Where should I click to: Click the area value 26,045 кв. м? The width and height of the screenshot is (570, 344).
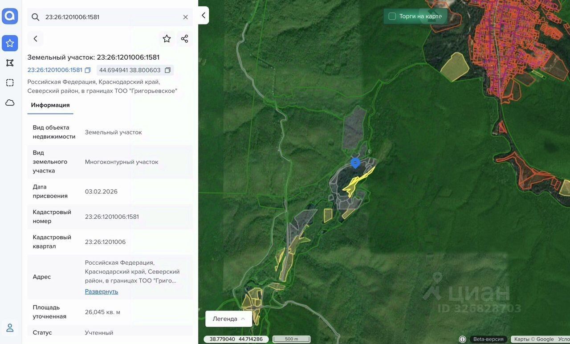click(x=102, y=312)
